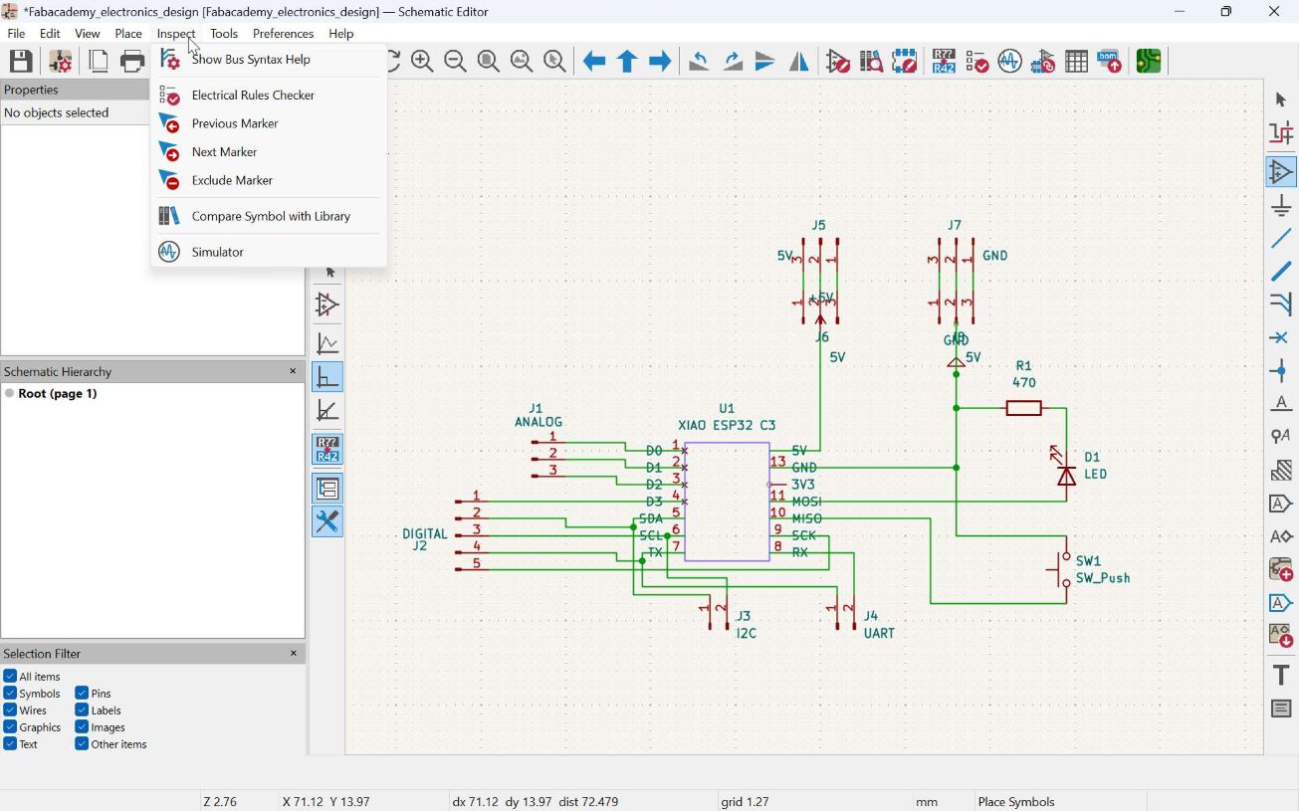Select Root (page 1) in hierarchy

click(x=58, y=394)
